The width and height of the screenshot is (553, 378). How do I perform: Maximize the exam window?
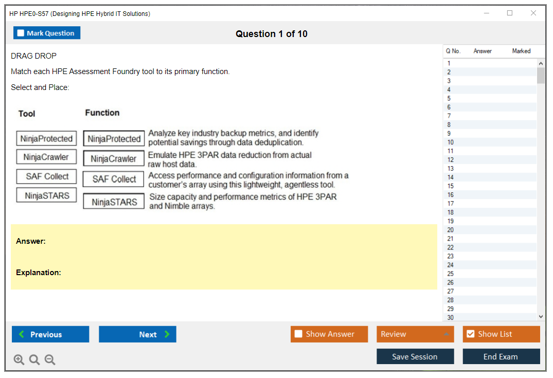[x=510, y=13]
